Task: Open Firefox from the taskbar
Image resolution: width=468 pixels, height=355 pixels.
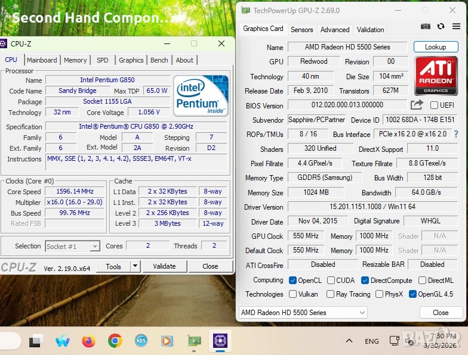Action: coord(89,341)
